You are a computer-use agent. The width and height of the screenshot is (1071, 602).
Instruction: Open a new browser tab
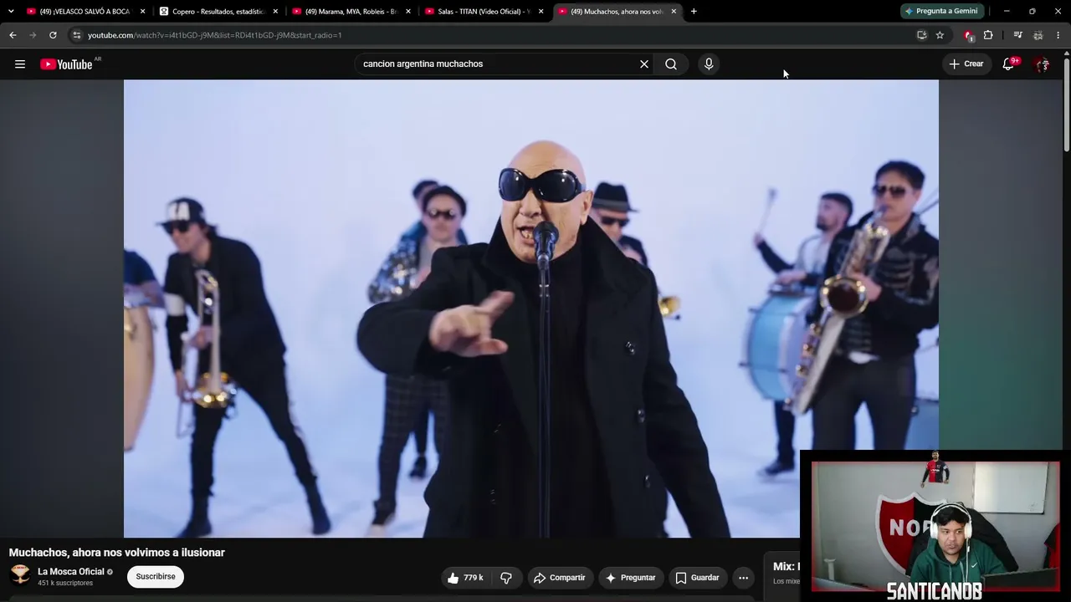click(x=694, y=12)
